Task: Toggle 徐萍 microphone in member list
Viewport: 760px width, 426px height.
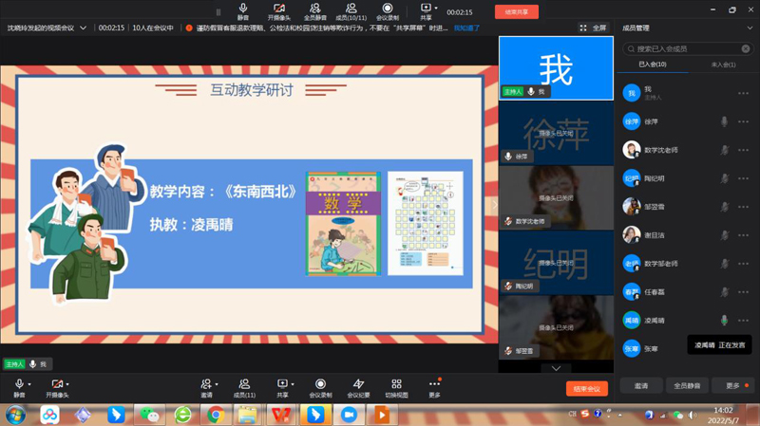Action: pos(724,121)
